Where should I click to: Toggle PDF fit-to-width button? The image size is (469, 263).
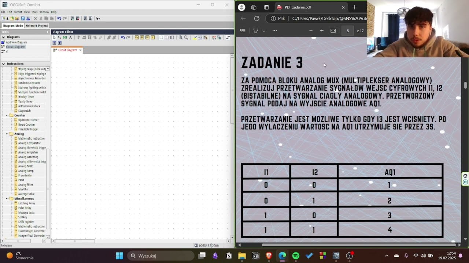pos(333,31)
